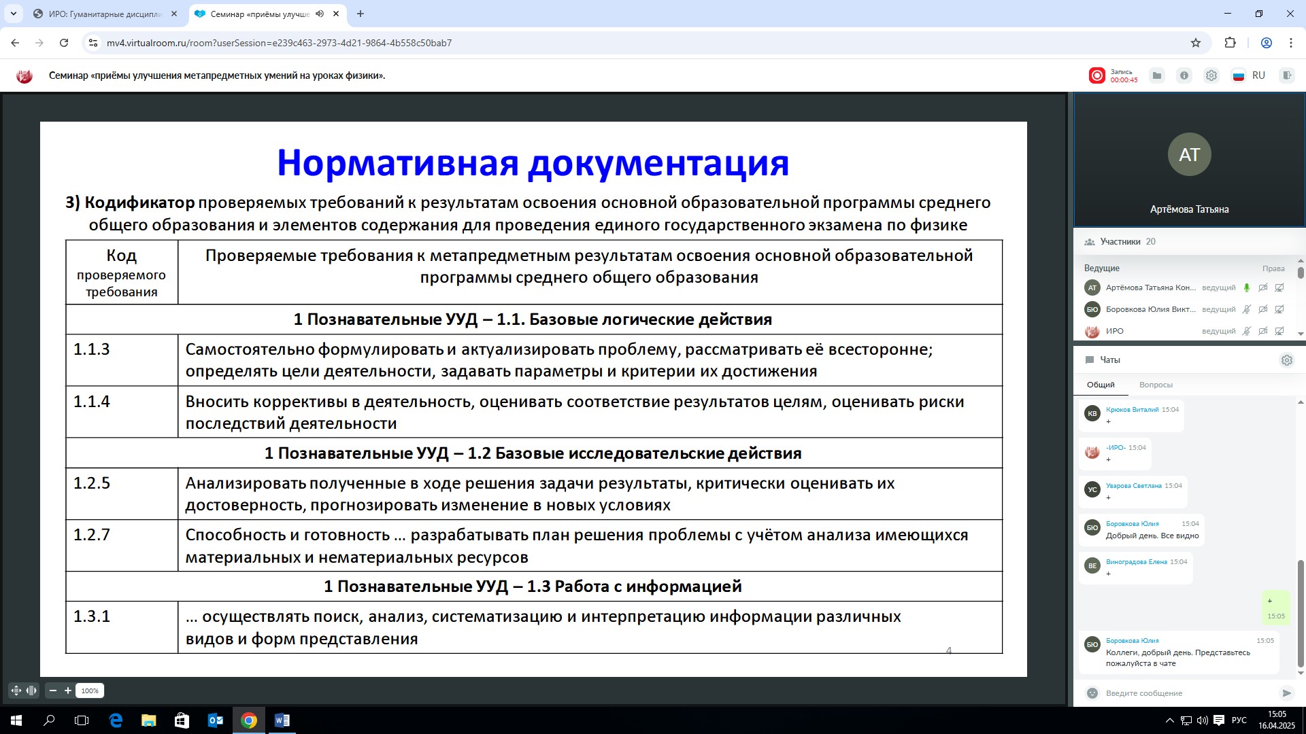Click the send message arrow button
This screenshot has height=734, width=1306.
click(1286, 693)
